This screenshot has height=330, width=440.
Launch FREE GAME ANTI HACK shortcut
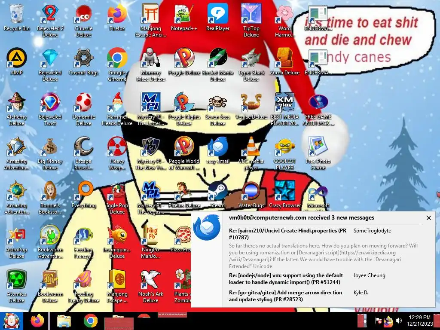click(318, 109)
